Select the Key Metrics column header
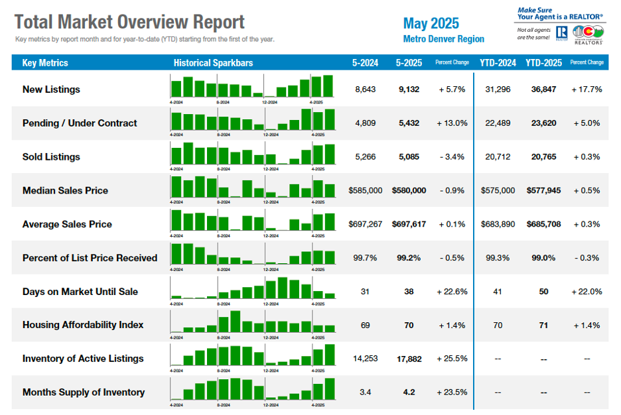 pyautogui.click(x=45, y=63)
